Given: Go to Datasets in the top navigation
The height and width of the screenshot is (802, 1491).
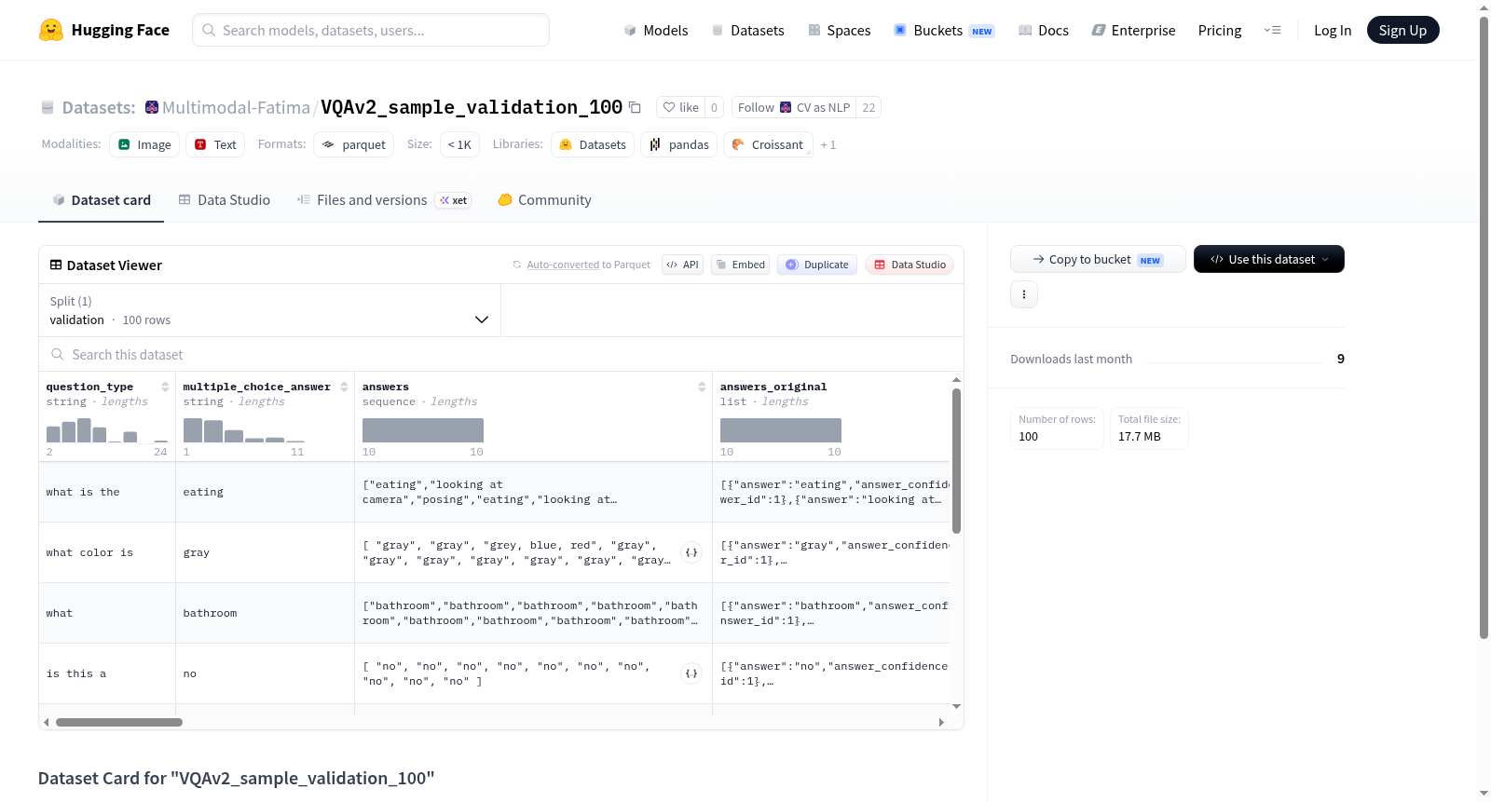Looking at the screenshot, I should click(748, 30).
